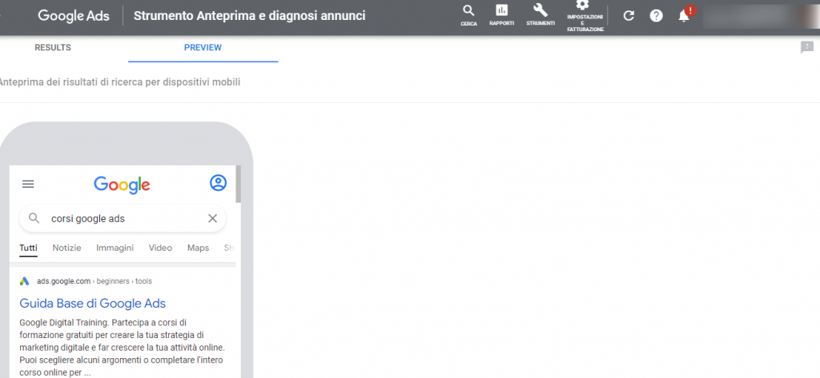Click the ads.google.com result URL
The height and width of the screenshot is (378, 820).
click(94, 281)
